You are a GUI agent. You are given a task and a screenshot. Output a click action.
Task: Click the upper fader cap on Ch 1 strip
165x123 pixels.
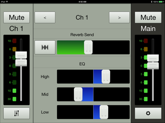[x=21, y=55]
